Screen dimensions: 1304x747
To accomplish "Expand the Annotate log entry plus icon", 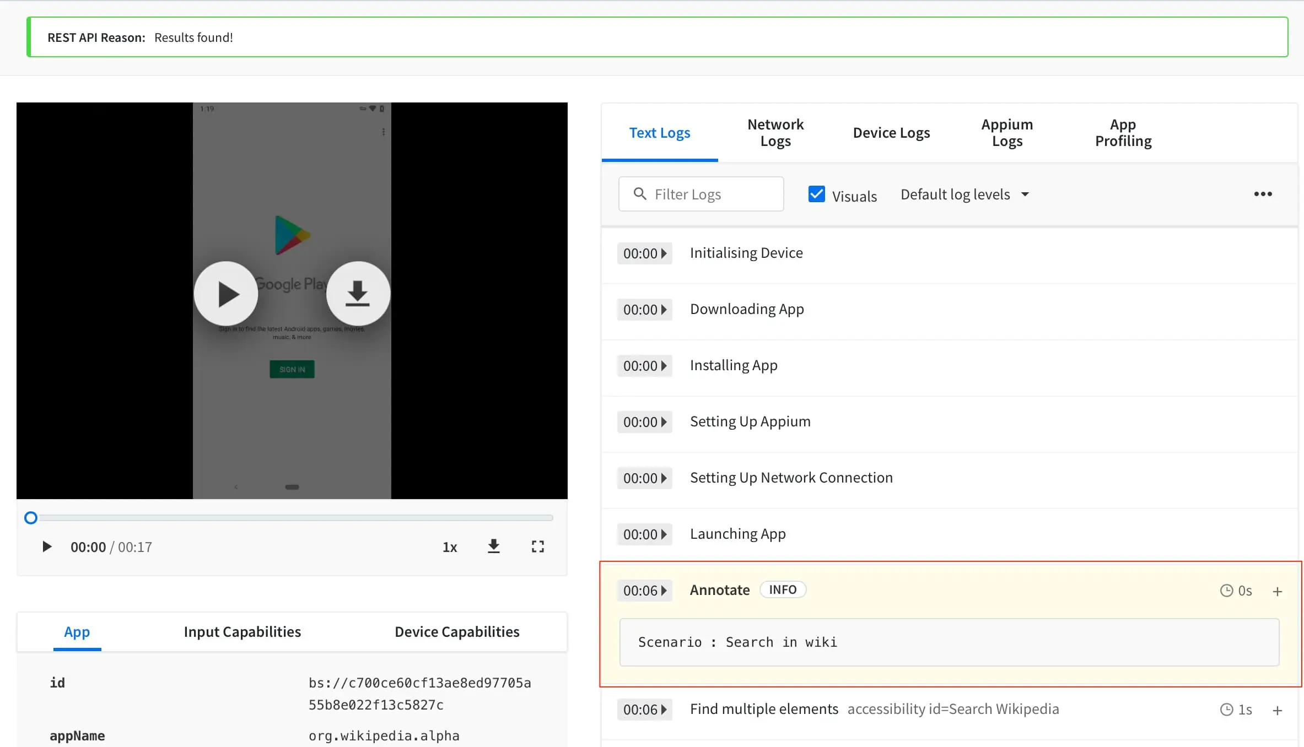I will (x=1277, y=591).
